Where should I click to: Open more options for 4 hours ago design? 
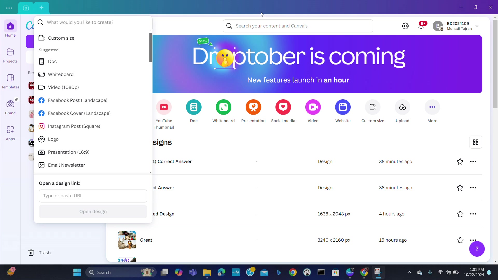pyautogui.click(x=473, y=214)
